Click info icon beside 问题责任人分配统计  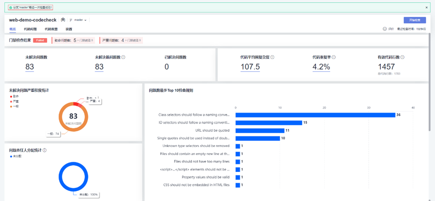click(44, 150)
